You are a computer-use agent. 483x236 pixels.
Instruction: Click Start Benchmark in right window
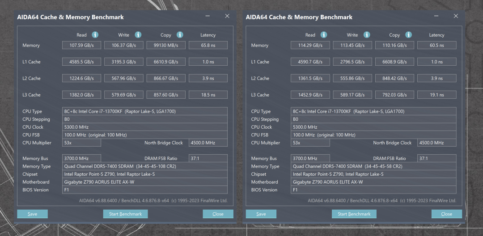[354, 214]
